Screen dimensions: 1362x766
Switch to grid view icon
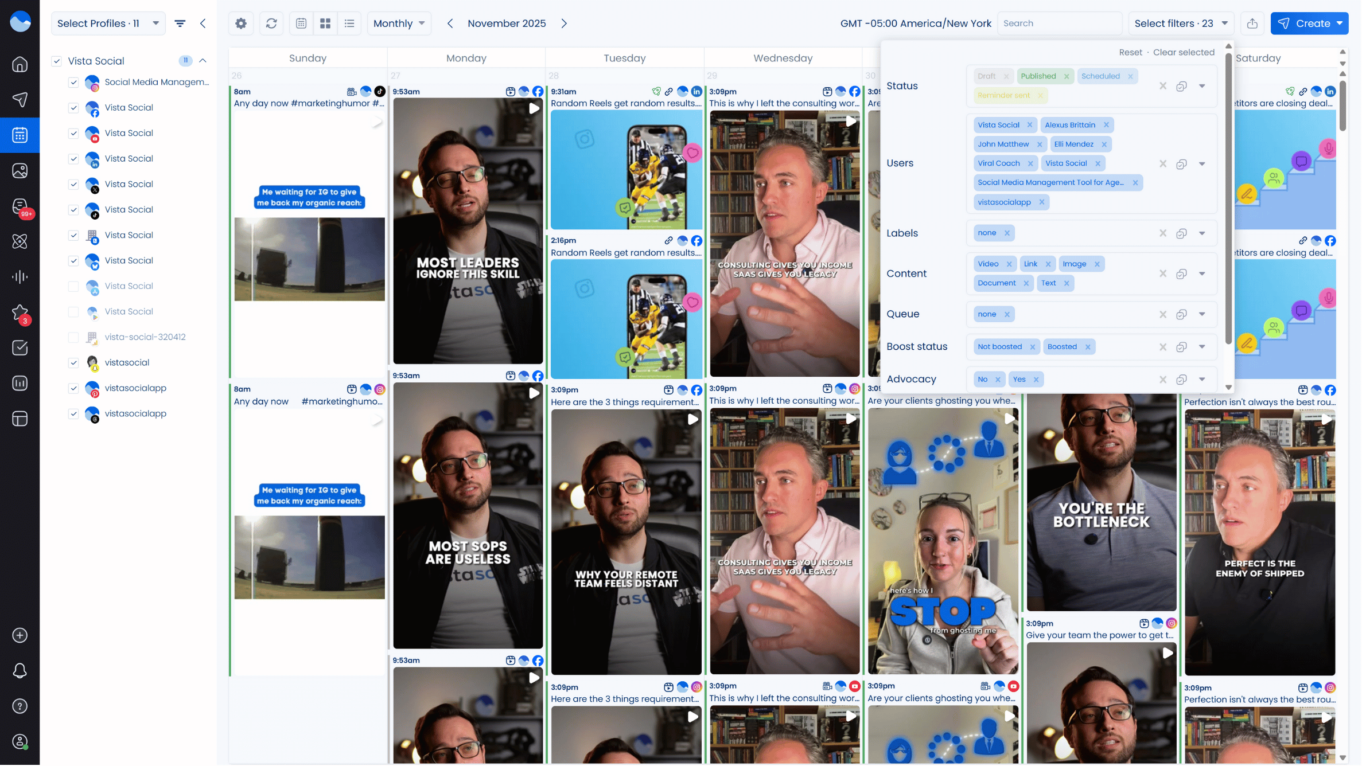pyautogui.click(x=325, y=24)
